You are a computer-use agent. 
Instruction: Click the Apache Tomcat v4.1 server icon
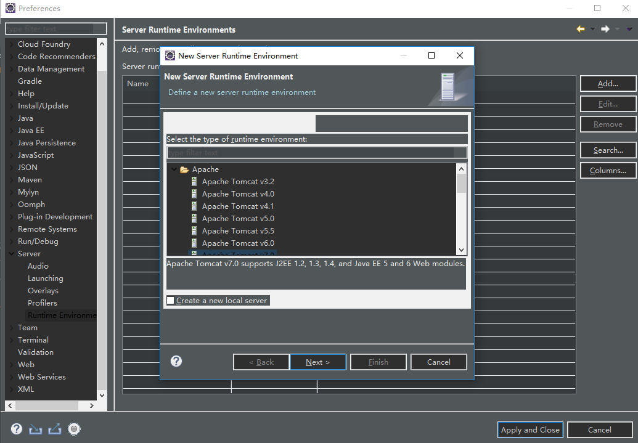(194, 206)
